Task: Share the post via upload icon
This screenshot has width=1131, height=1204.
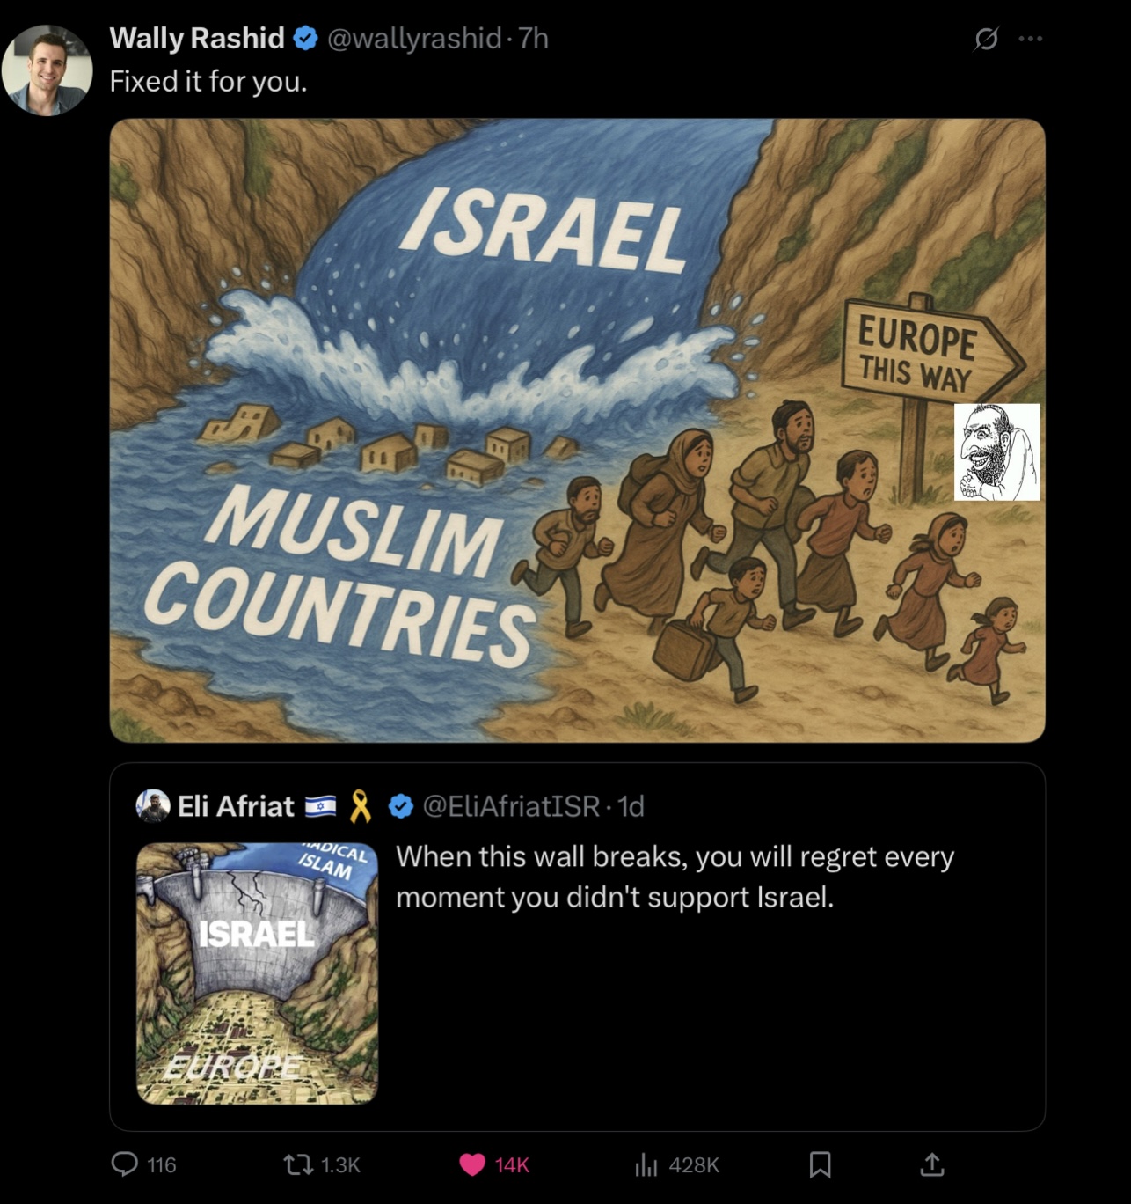Action: point(932,1164)
